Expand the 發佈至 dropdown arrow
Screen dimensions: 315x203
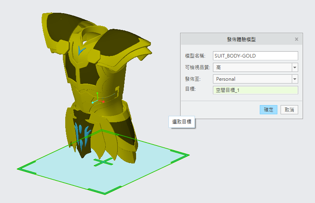(x=295, y=79)
